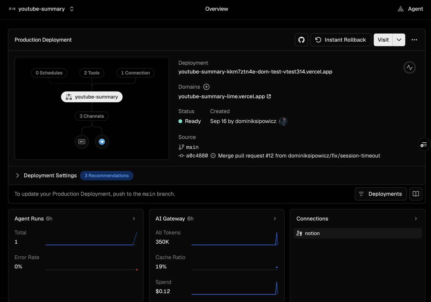
Task: Click the Ready status indicator
Action: 190,121
